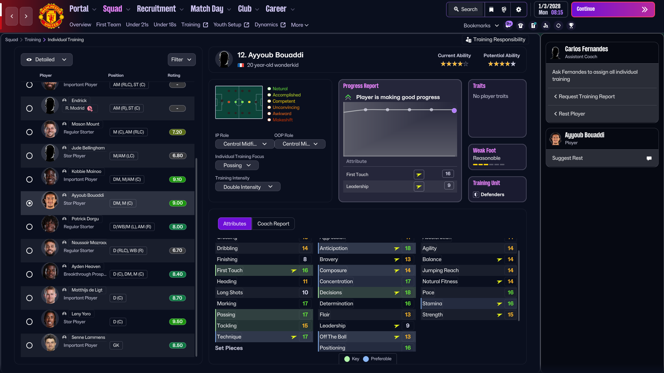The width and height of the screenshot is (664, 373).
Task: Click the latest progress graph point
Action: (x=454, y=111)
